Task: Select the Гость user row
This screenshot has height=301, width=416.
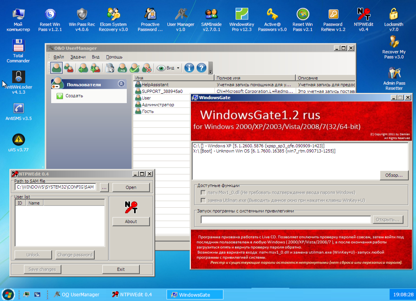Action: point(162,111)
